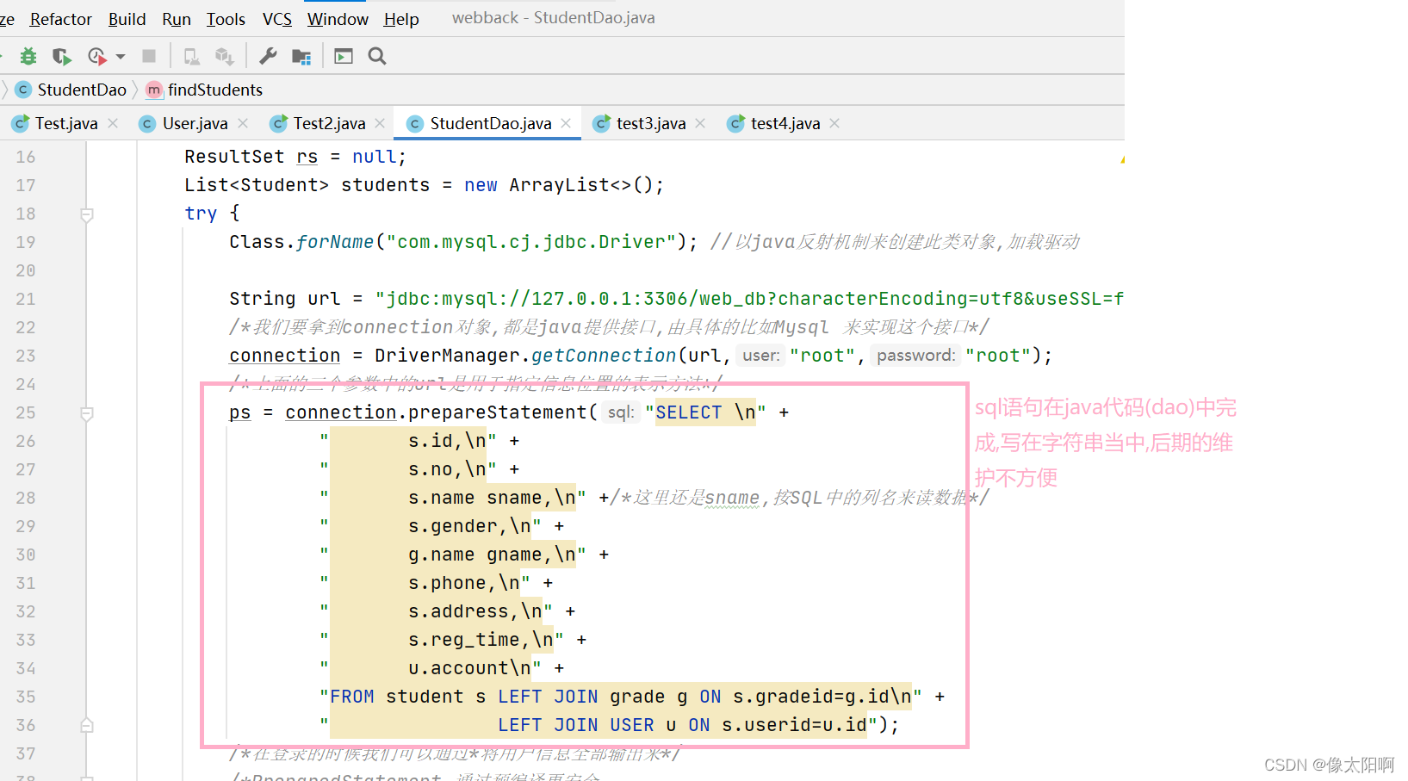Click 'LEFT JOIN USER u' on line 36

point(587,725)
